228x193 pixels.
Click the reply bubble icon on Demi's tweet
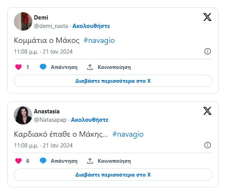click(43, 67)
